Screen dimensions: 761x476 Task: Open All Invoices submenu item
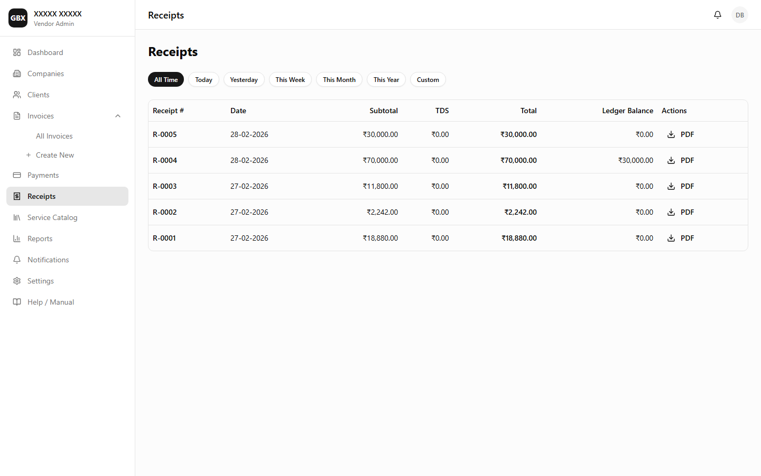point(54,136)
